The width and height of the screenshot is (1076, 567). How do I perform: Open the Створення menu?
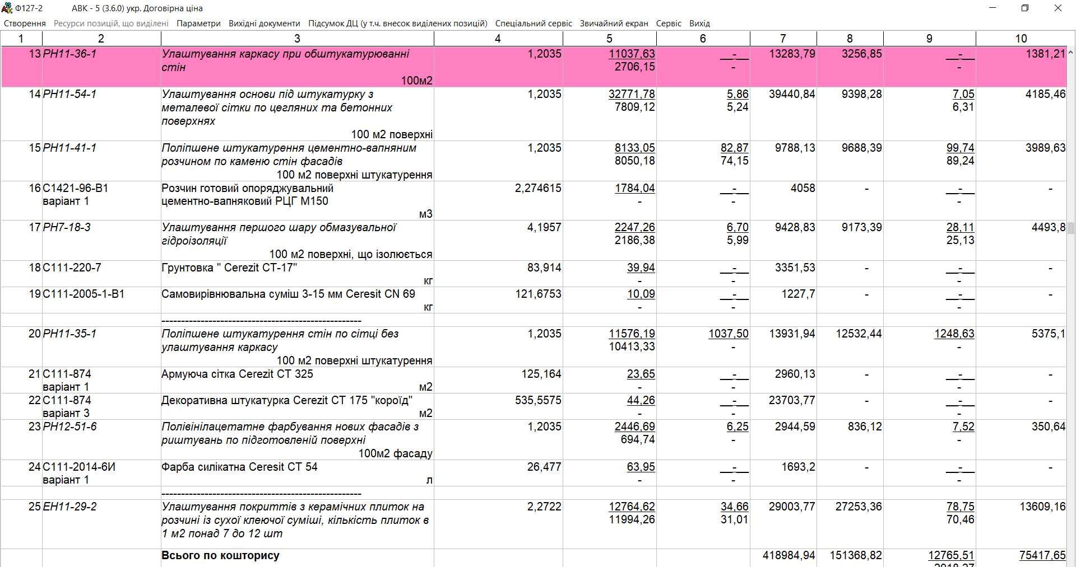pyautogui.click(x=25, y=24)
